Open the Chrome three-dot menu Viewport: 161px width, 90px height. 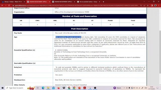[x=159, y=5]
